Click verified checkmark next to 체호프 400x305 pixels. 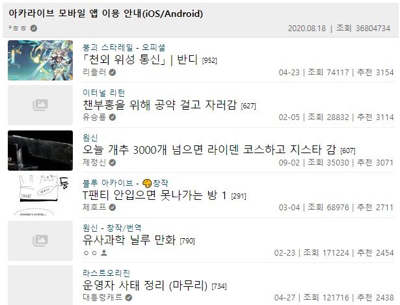tap(113, 208)
